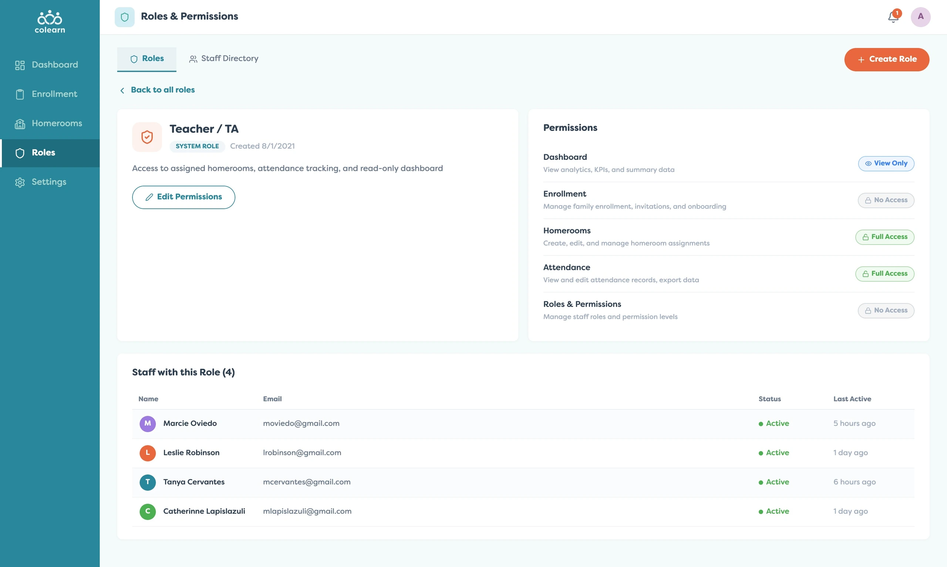Open Dashboard in the sidebar
Screen dimensions: 947x567
point(50,65)
